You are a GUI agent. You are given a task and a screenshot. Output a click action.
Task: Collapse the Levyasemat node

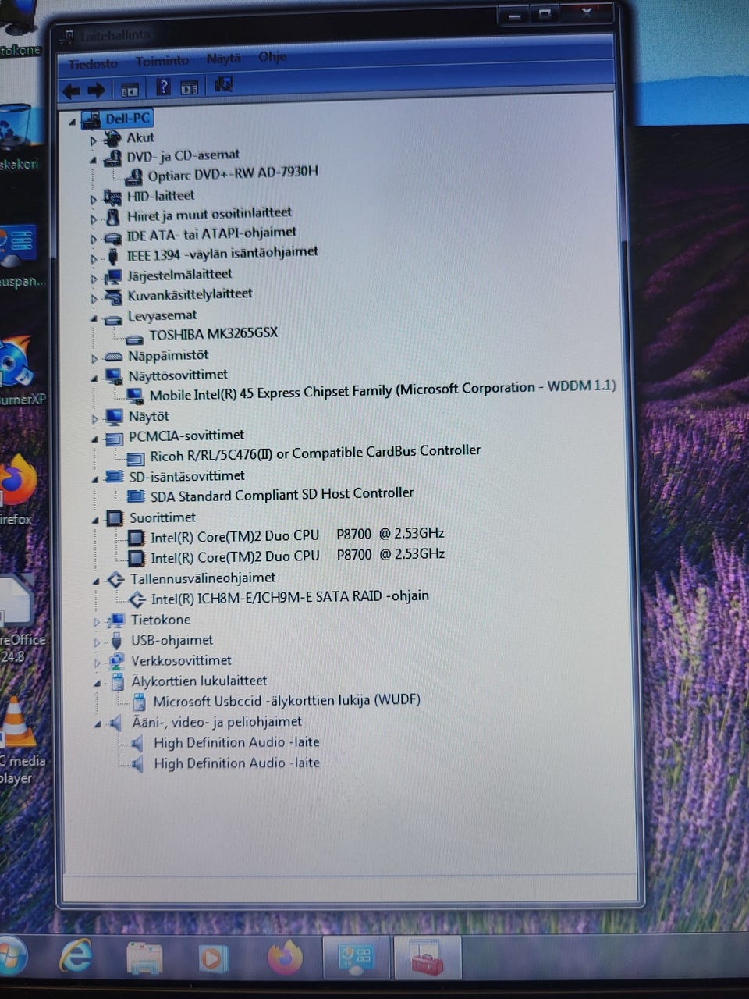coord(94,318)
